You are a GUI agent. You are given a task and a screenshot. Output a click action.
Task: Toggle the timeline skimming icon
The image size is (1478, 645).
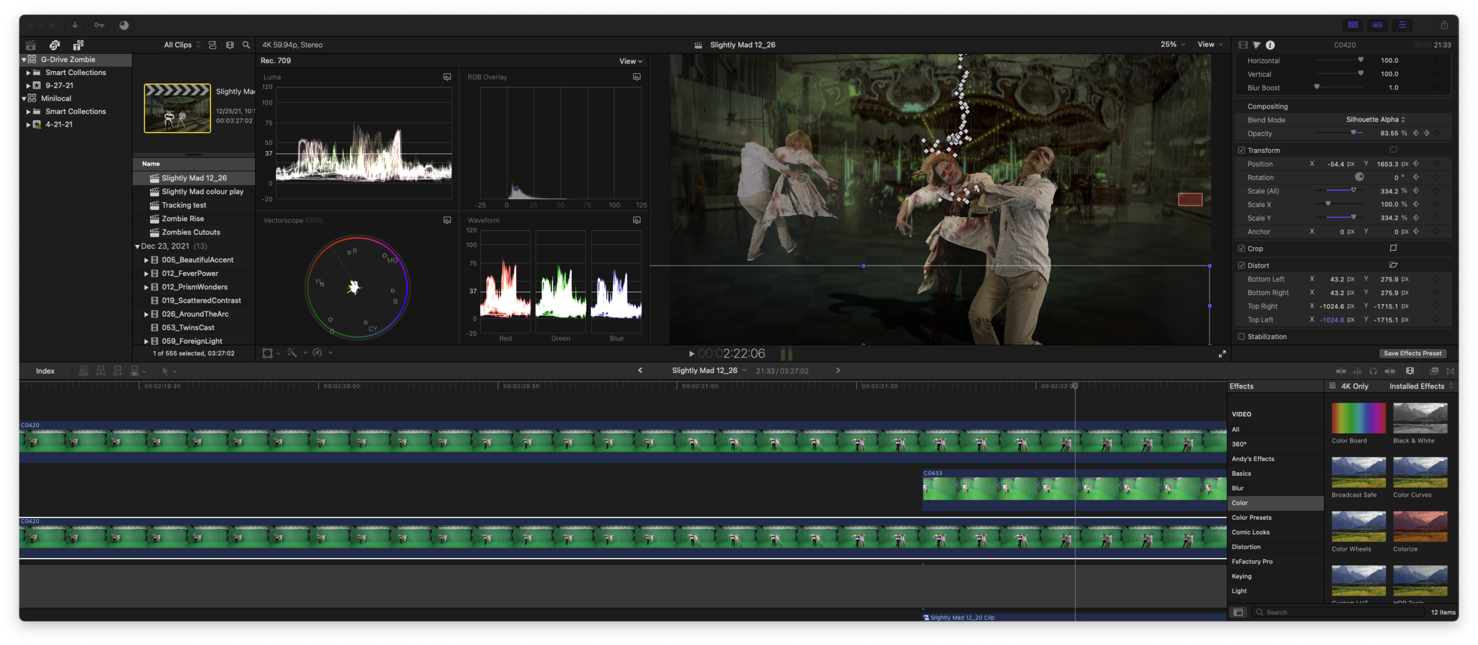(1341, 371)
